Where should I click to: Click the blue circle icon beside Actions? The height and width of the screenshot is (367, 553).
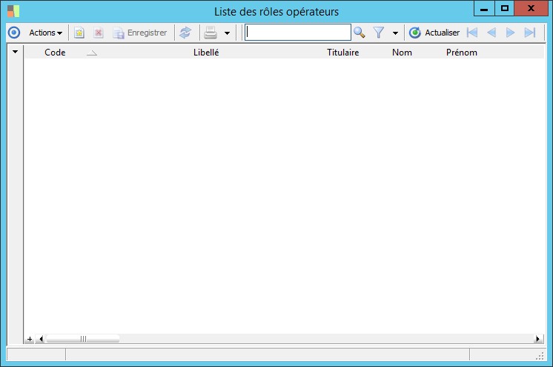tap(14, 33)
